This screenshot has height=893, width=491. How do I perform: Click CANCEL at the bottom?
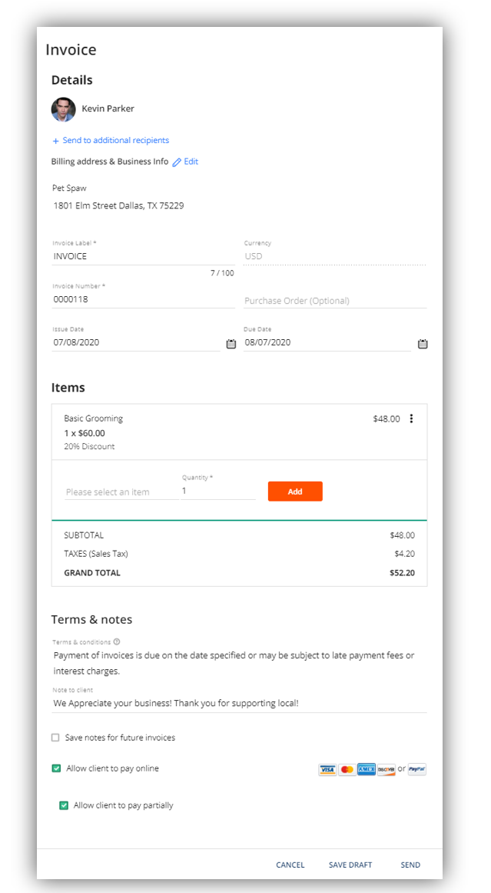click(290, 865)
